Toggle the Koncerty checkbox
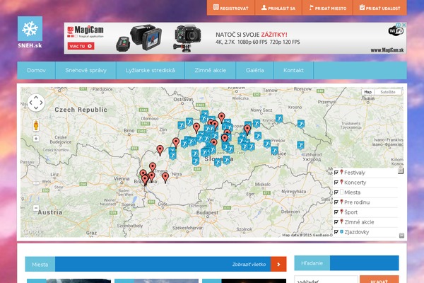The height and width of the screenshot is (283, 424). (x=336, y=183)
